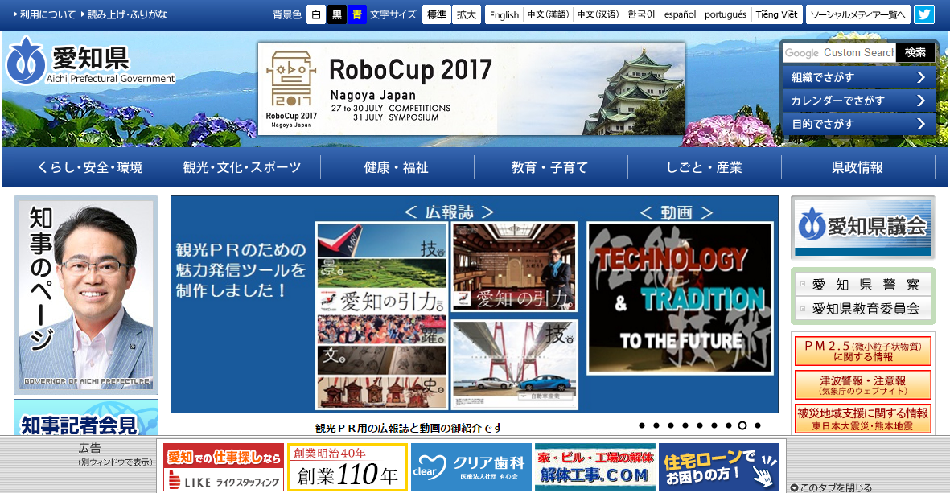This screenshot has height=493, width=950.
Task: Open the RoboCup 2017 banner
Action: click(471, 88)
